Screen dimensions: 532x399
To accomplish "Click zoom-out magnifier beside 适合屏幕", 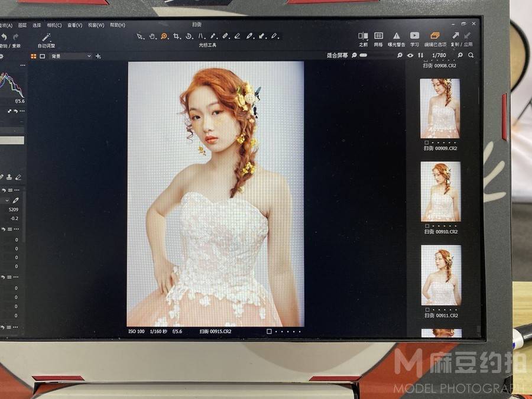I will (x=354, y=55).
